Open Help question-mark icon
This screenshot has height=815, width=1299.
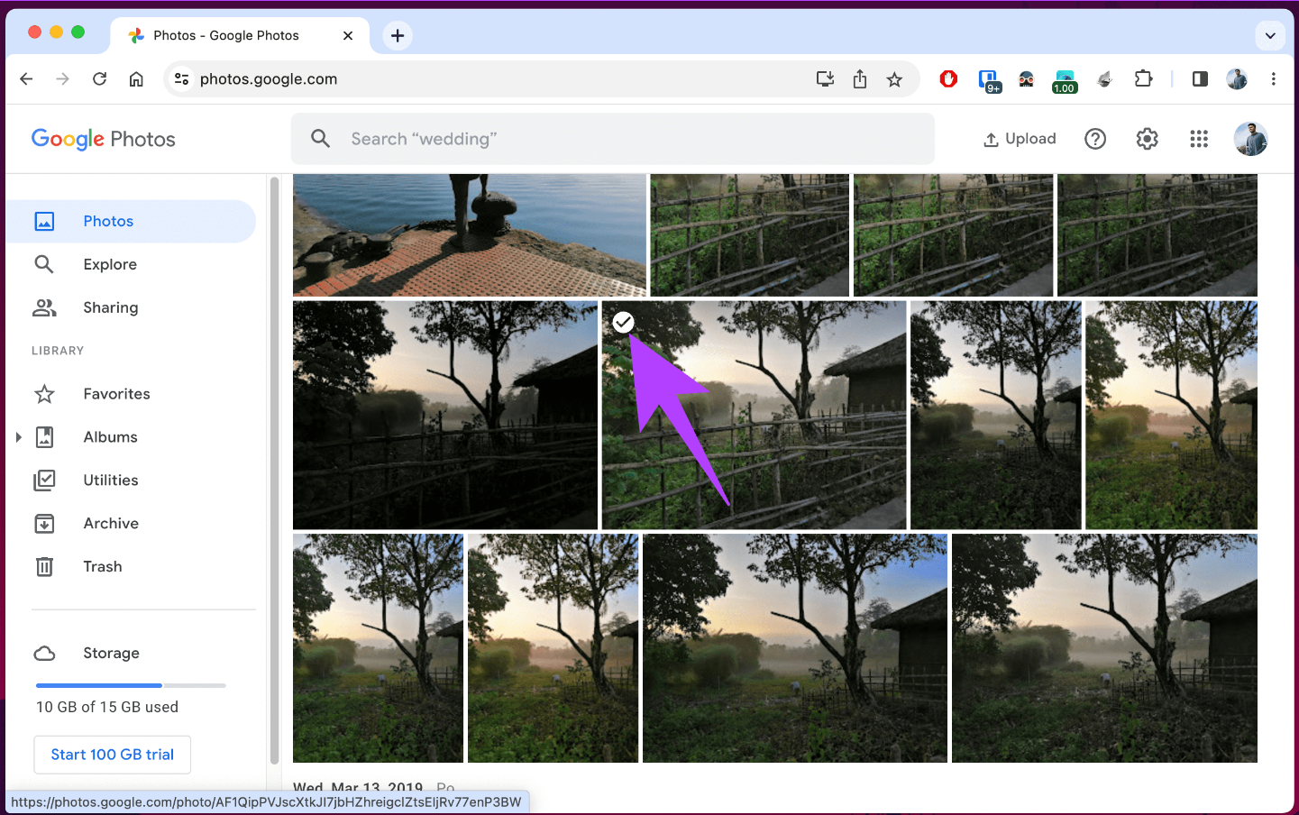click(x=1095, y=139)
